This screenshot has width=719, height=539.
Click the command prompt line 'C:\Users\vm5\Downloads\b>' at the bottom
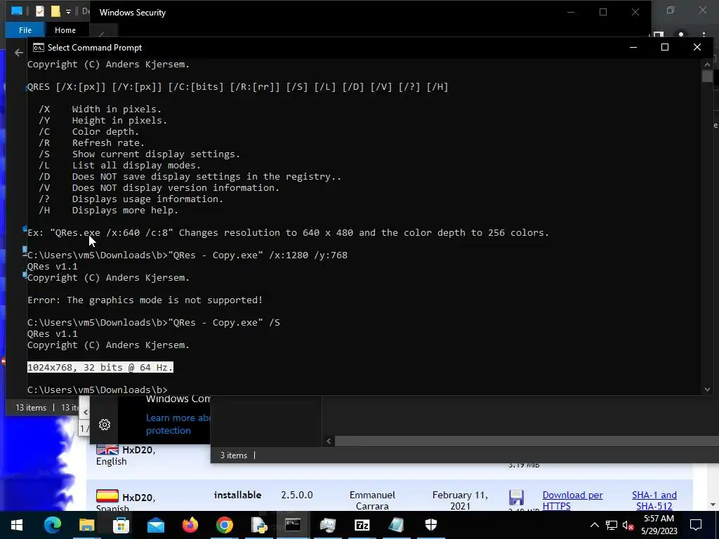97,390
